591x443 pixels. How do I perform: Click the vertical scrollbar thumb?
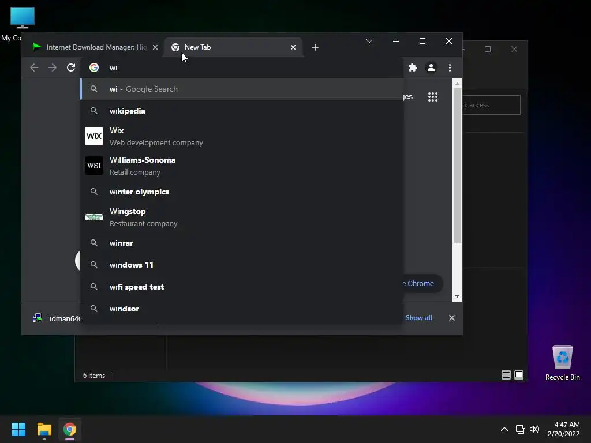(457, 166)
